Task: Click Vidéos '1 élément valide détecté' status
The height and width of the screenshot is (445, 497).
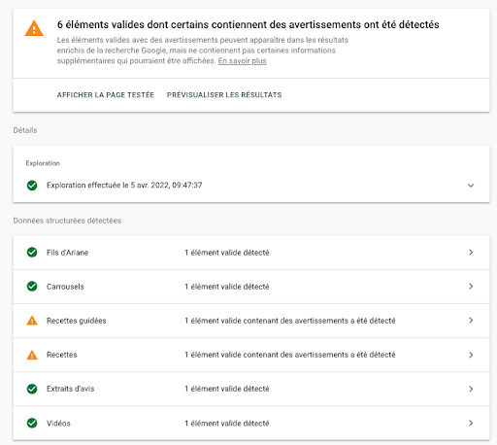Action: coord(227,424)
